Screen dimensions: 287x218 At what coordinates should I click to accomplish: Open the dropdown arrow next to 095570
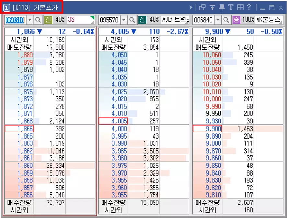pos(124,20)
